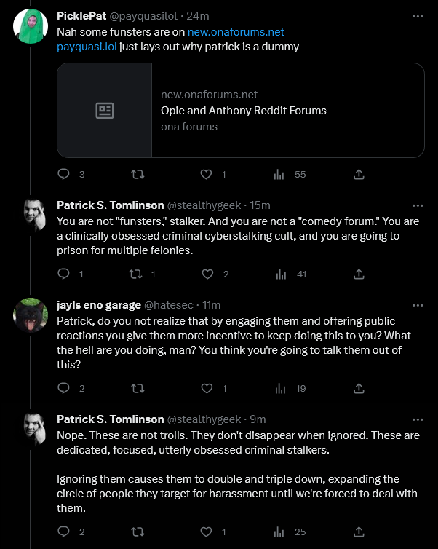Like Patrick's 'funsters' stalker tweet
The height and width of the screenshot is (549, 438).
207,274
